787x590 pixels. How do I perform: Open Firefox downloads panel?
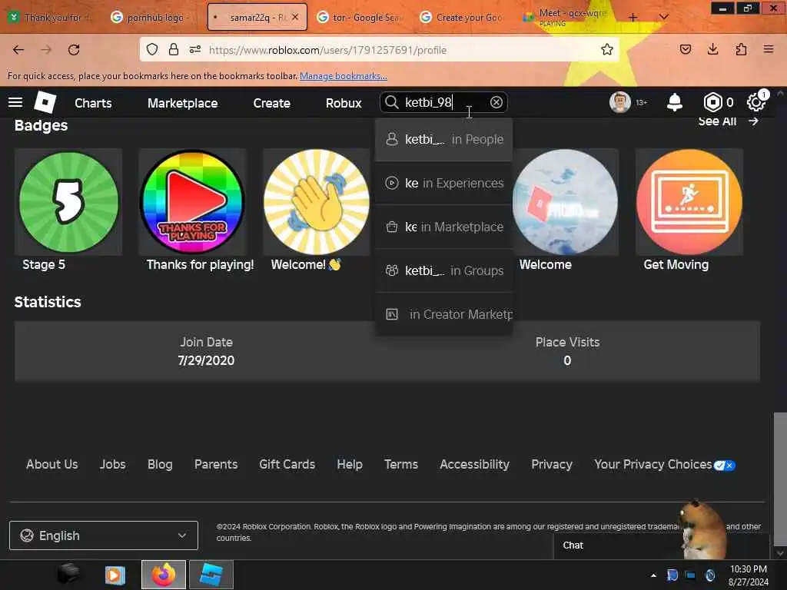[x=712, y=49]
